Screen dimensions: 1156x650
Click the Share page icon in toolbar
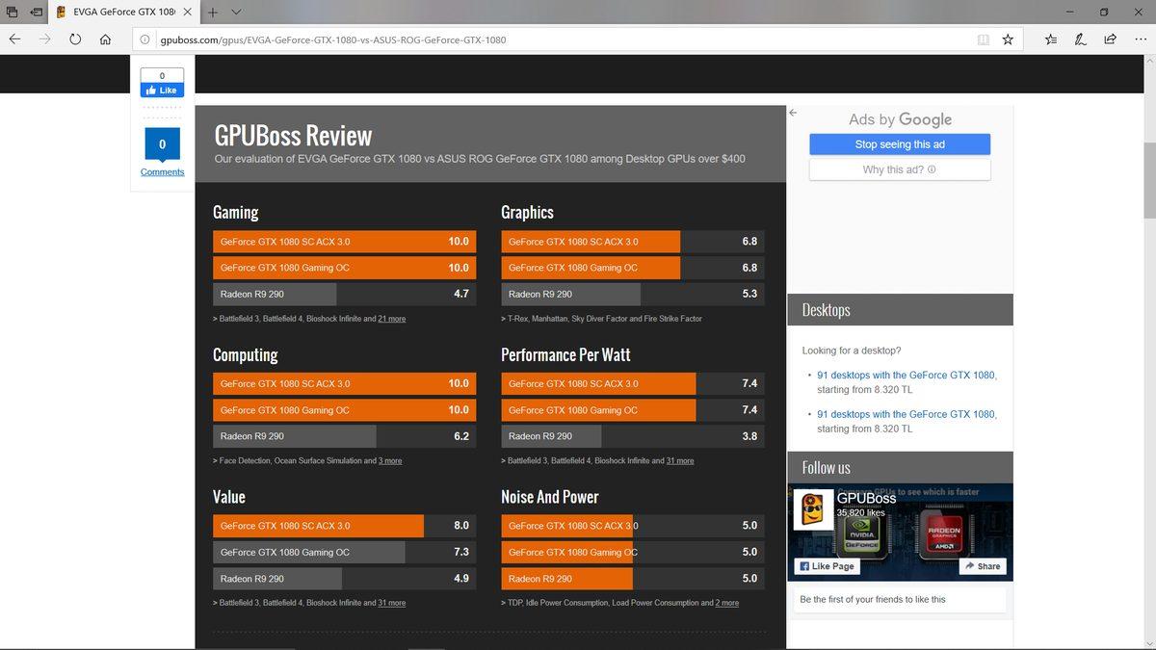tap(1110, 39)
